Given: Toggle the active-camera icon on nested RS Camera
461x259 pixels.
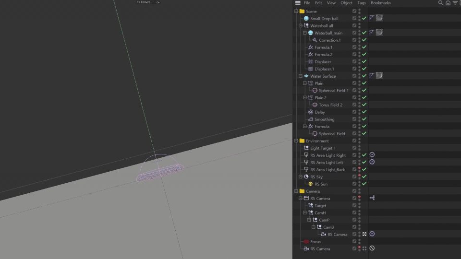Looking at the screenshot, I should 364,234.
